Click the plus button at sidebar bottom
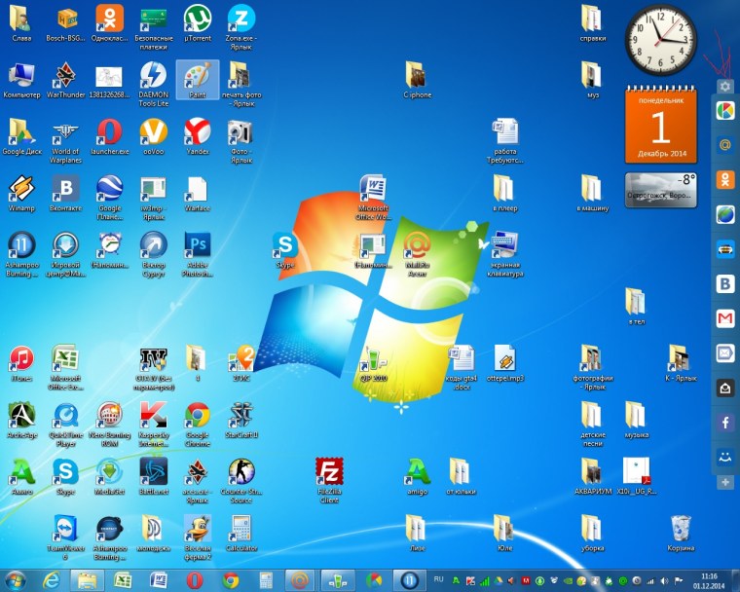 tap(725, 482)
